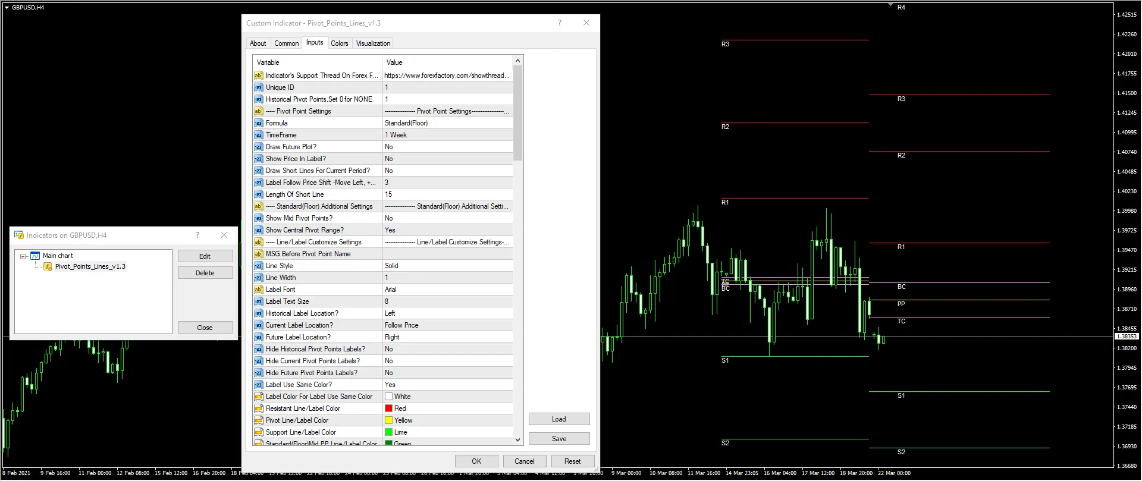Click the Load button
Image resolution: width=1142 pixels, height=481 pixels.
(559, 419)
